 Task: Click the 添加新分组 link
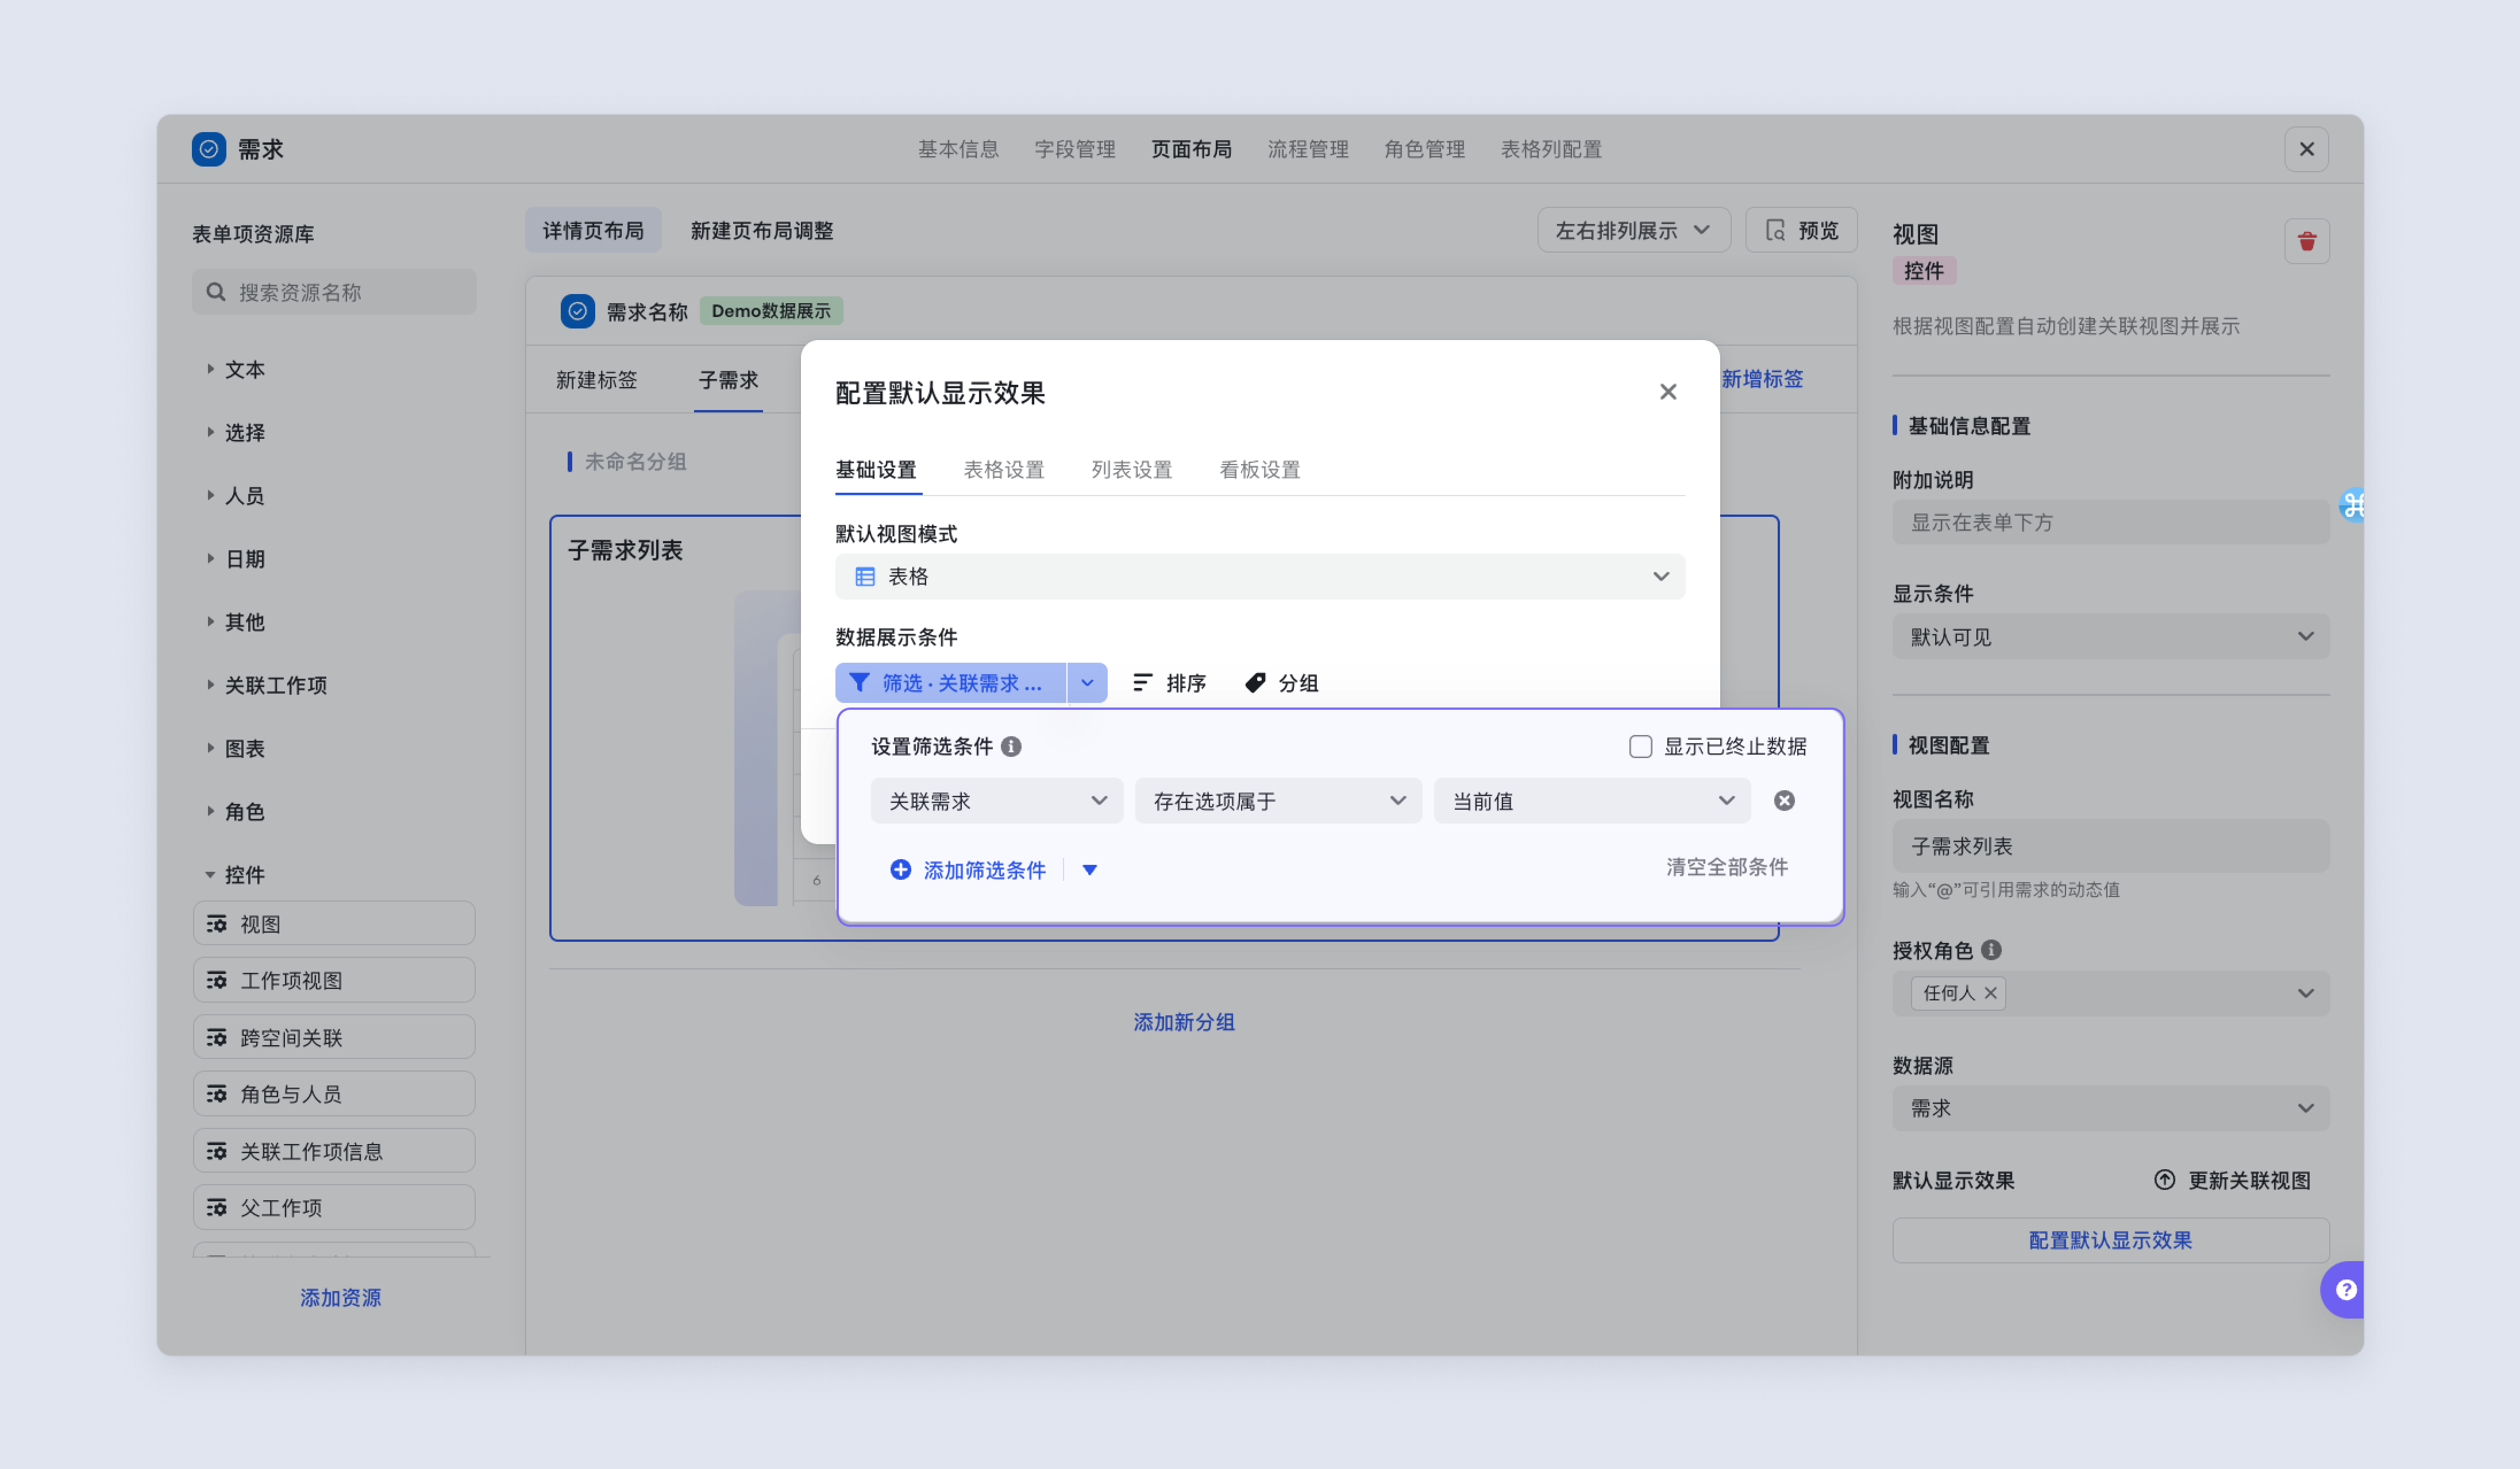click(1184, 1022)
